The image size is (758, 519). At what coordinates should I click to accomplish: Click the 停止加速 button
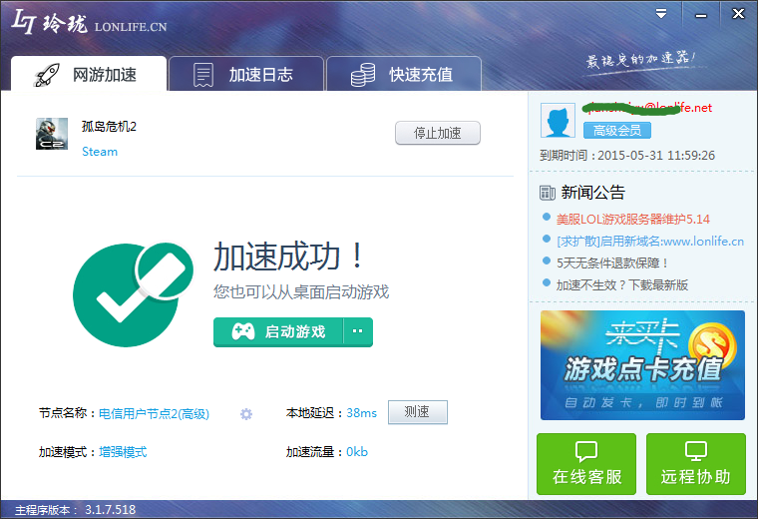pyautogui.click(x=438, y=133)
